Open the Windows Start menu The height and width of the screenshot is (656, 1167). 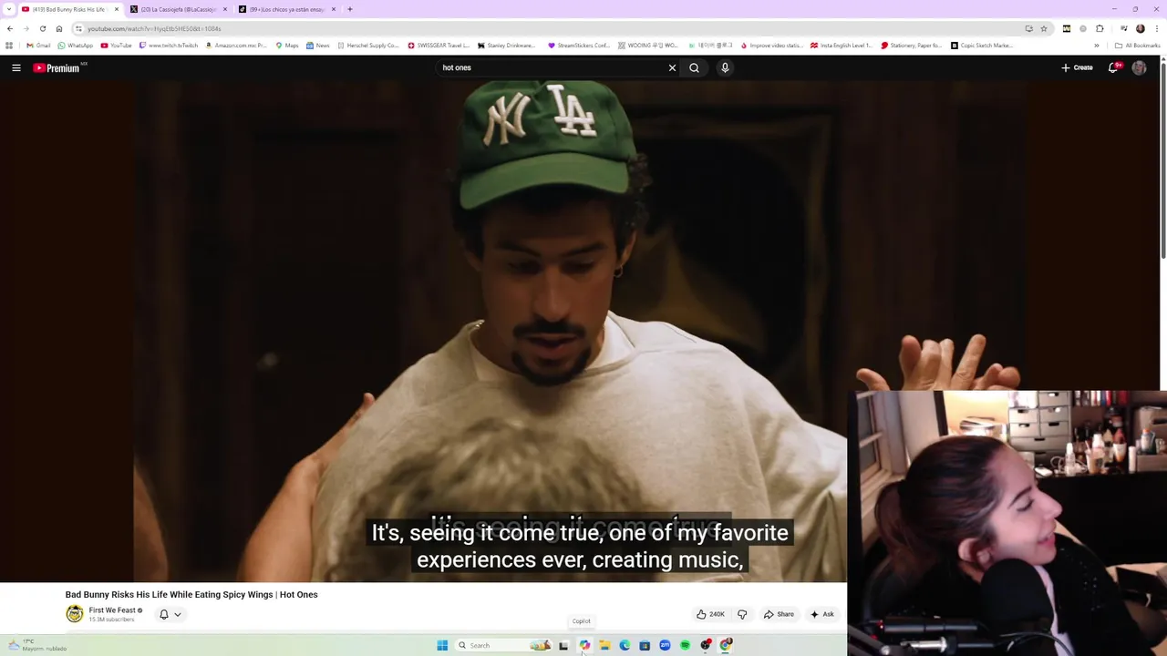[x=442, y=645]
